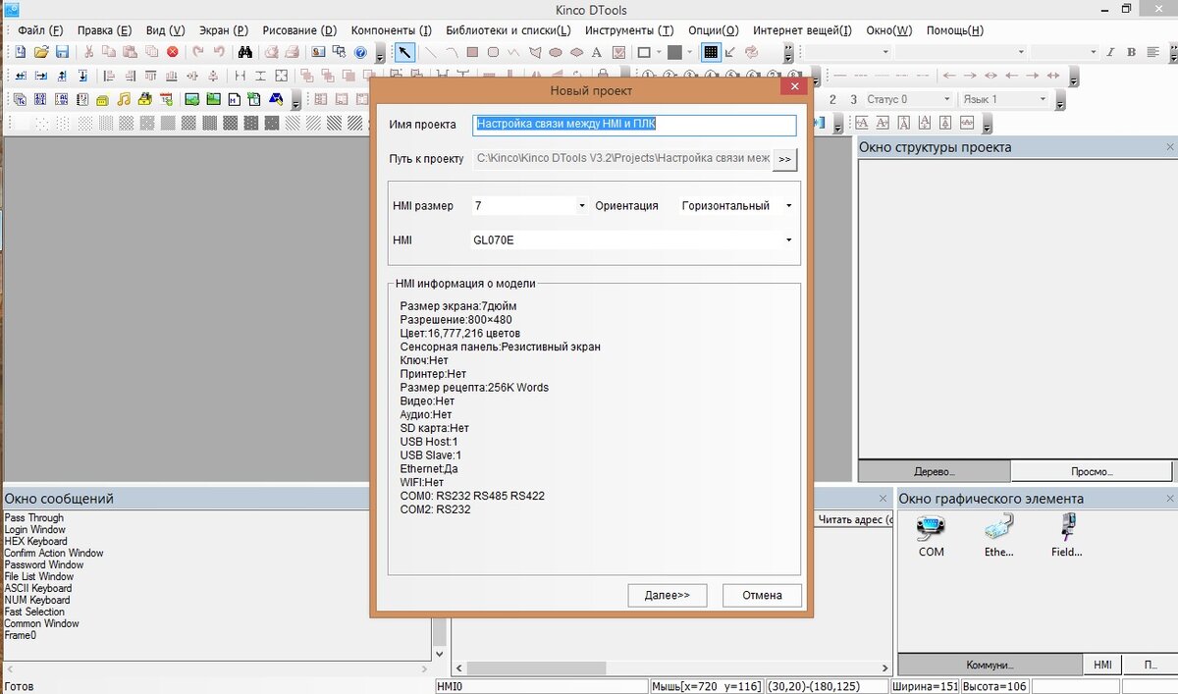Switch to the Просмо... tab
1178x694 pixels.
point(1092,471)
